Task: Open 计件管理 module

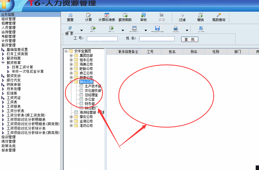Action: click(x=8, y=41)
